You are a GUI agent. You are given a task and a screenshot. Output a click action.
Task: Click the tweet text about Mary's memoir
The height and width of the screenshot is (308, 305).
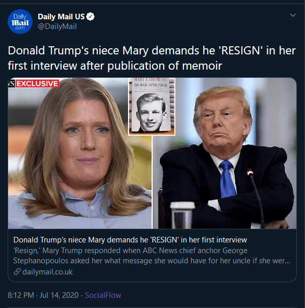[152, 58]
